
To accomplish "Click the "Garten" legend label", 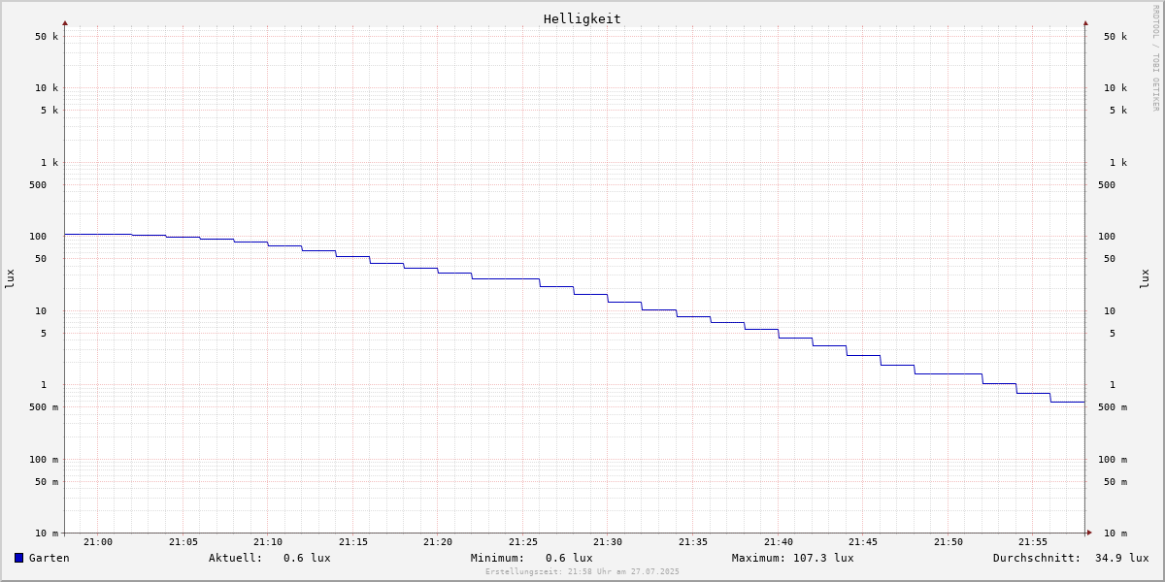I will coord(50,558).
